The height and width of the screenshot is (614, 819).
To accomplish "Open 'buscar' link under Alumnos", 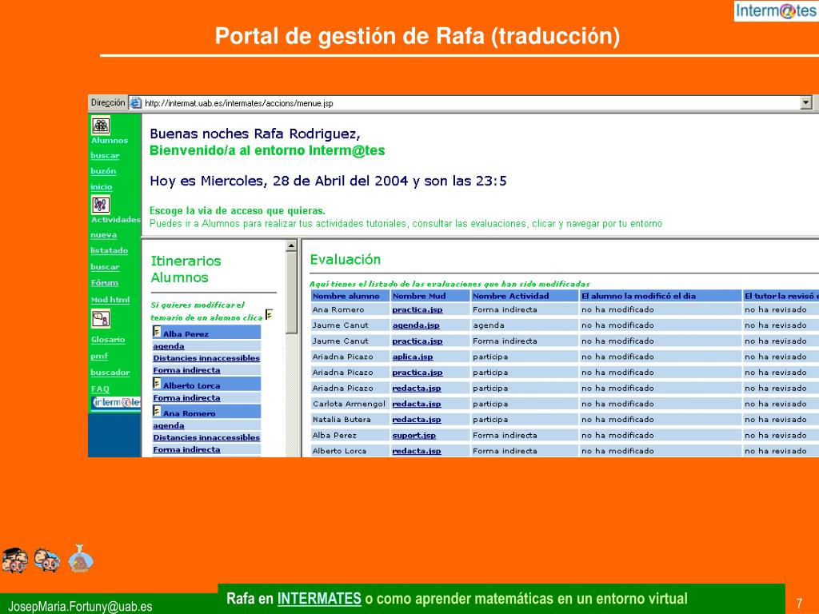I will coord(105,156).
